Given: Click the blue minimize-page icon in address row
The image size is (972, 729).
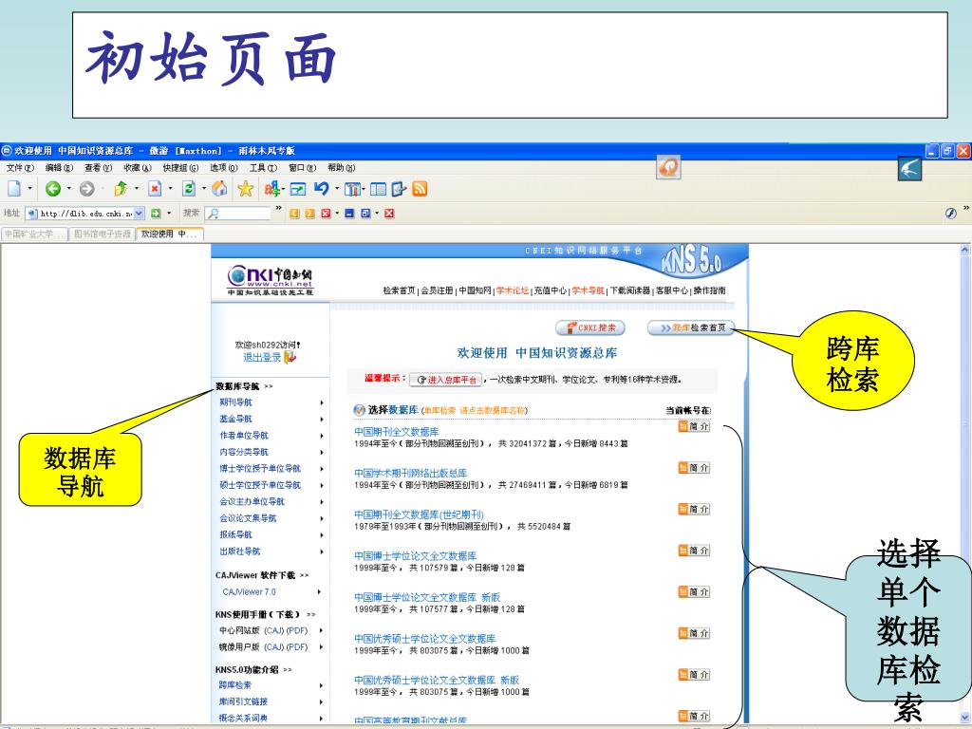Looking at the screenshot, I should [x=349, y=214].
